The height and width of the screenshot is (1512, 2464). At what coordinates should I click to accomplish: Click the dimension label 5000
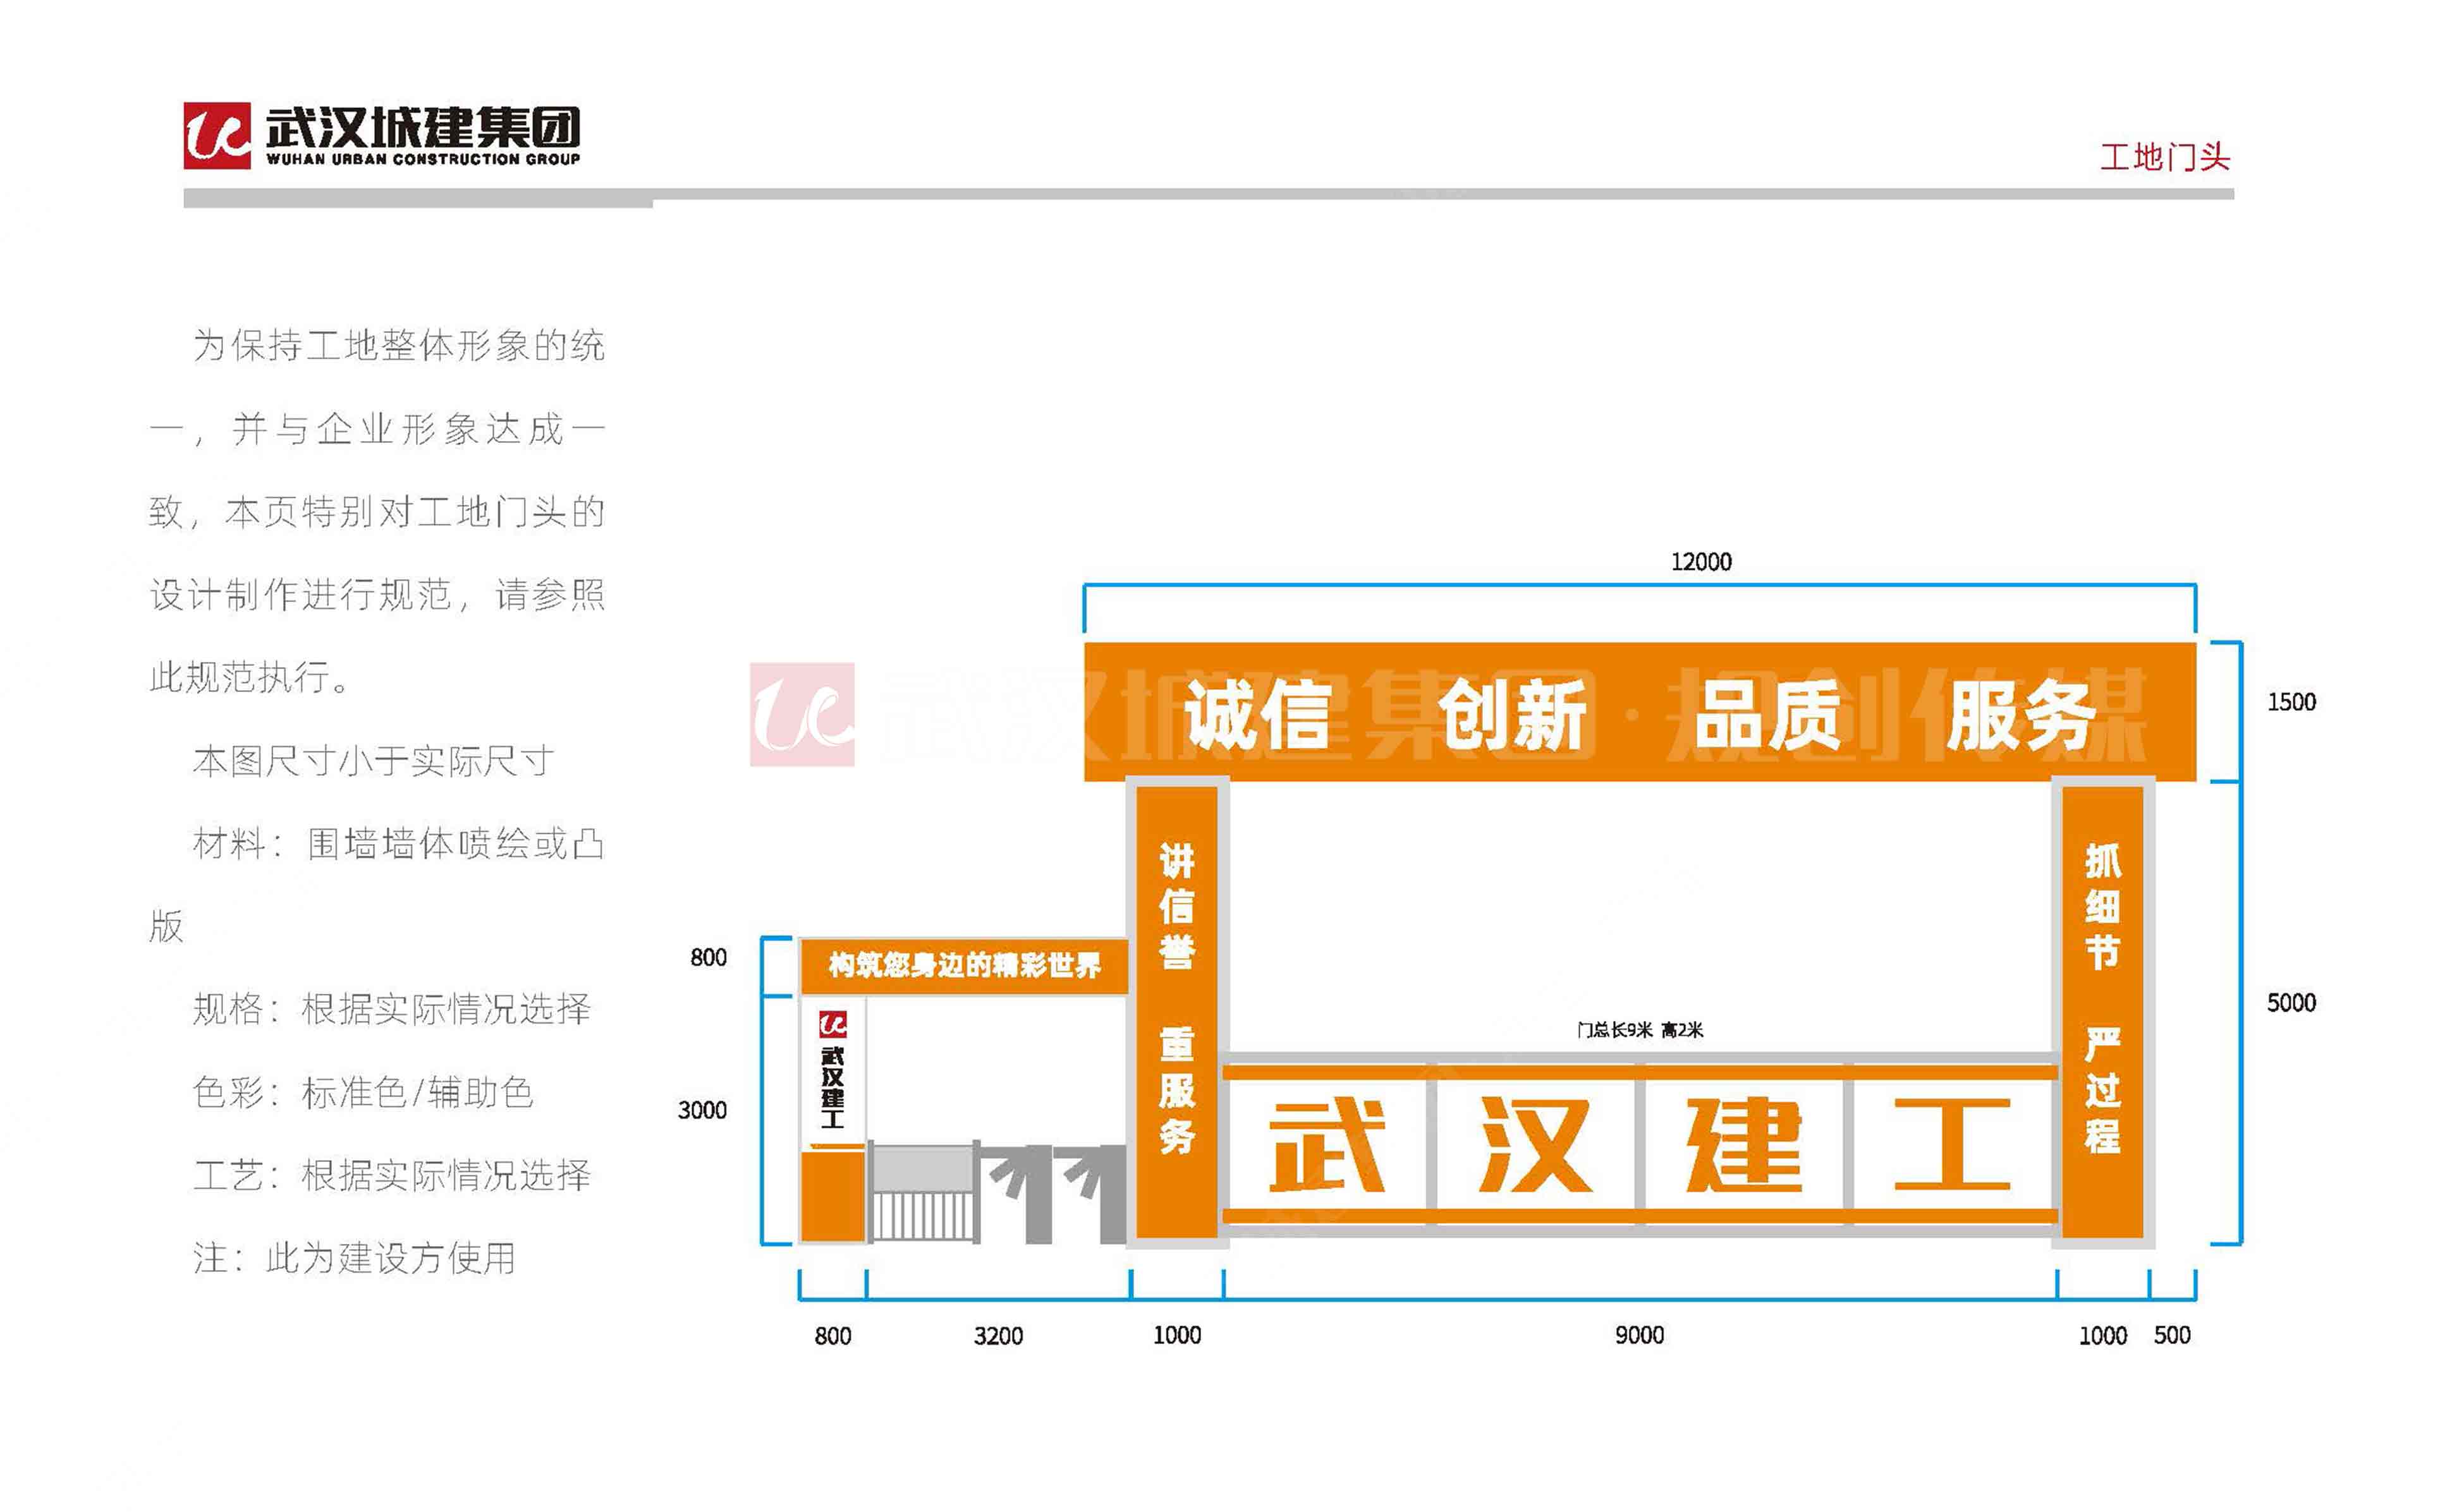pyautogui.click(x=2291, y=1003)
